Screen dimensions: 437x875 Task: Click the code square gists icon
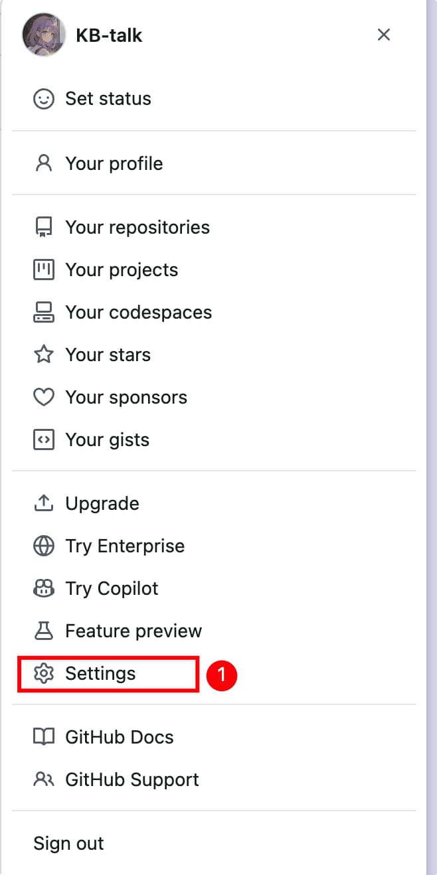tap(44, 439)
